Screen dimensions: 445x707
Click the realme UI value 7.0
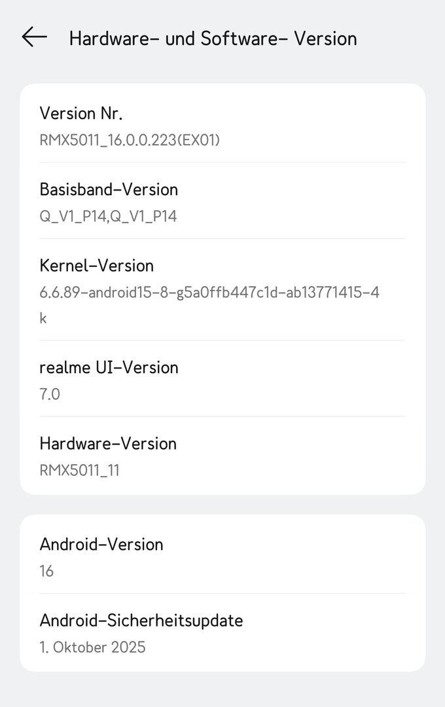click(x=50, y=394)
